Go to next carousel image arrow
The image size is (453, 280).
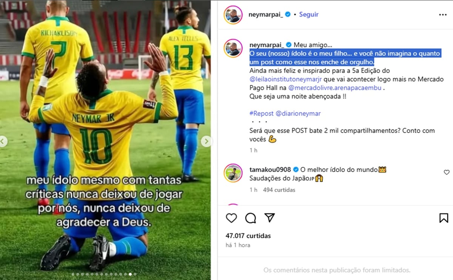206,141
